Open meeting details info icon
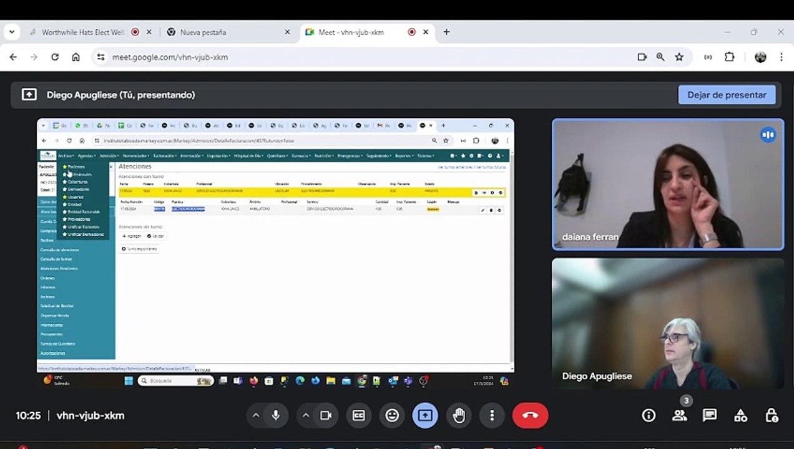This screenshot has width=794, height=449. coord(649,415)
